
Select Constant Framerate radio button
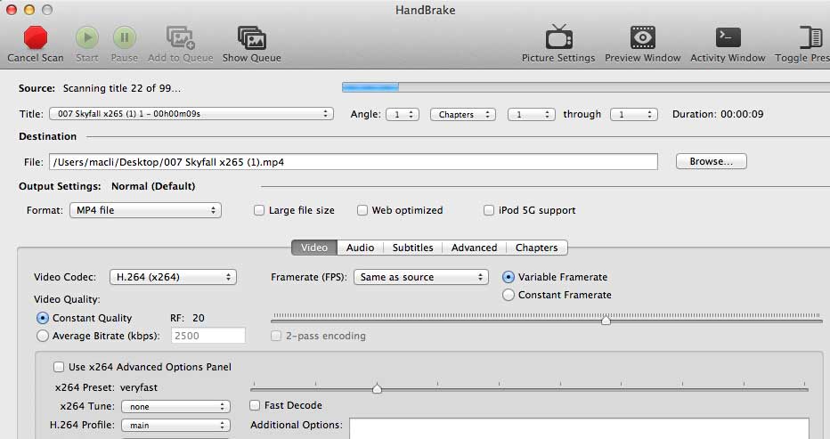tap(509, 295)
